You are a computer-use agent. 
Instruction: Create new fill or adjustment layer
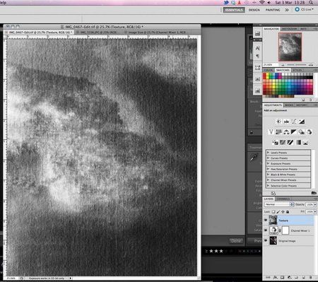289,278
